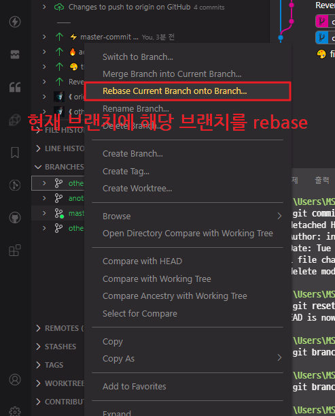This screenshot has height=416, width=335.
Task: Open the quotation marks icon view in activity bar
Action: pyautogui.click(x=15, y=87)
